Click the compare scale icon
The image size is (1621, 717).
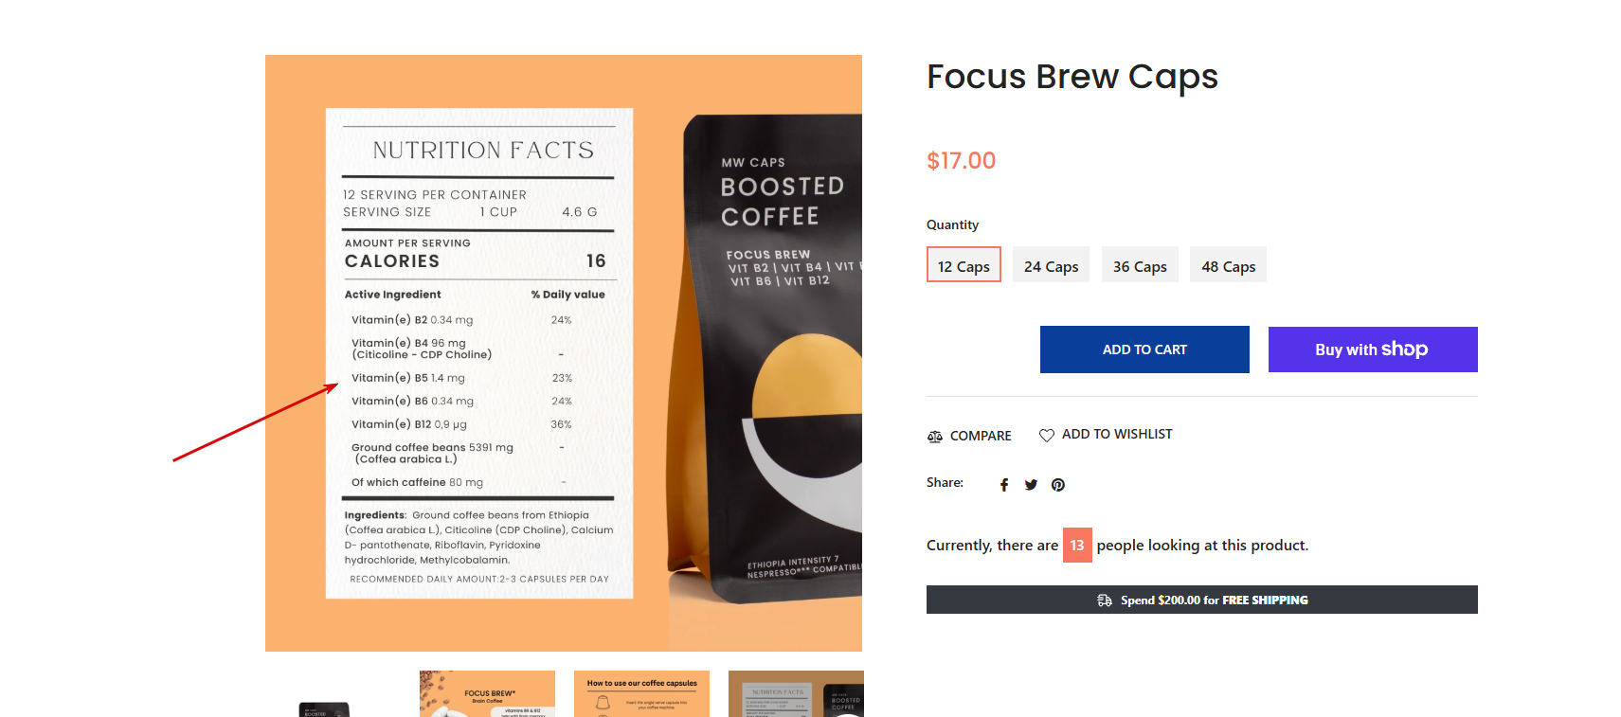coord(935,437)
